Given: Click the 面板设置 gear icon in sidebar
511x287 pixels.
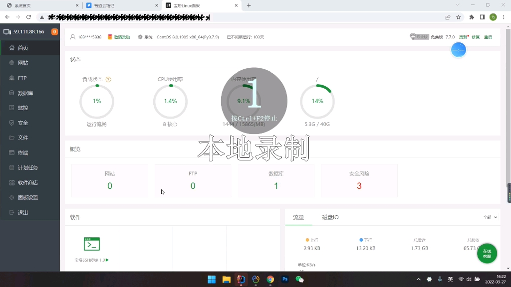Looking at the screenshot, I should click(12, 197).
